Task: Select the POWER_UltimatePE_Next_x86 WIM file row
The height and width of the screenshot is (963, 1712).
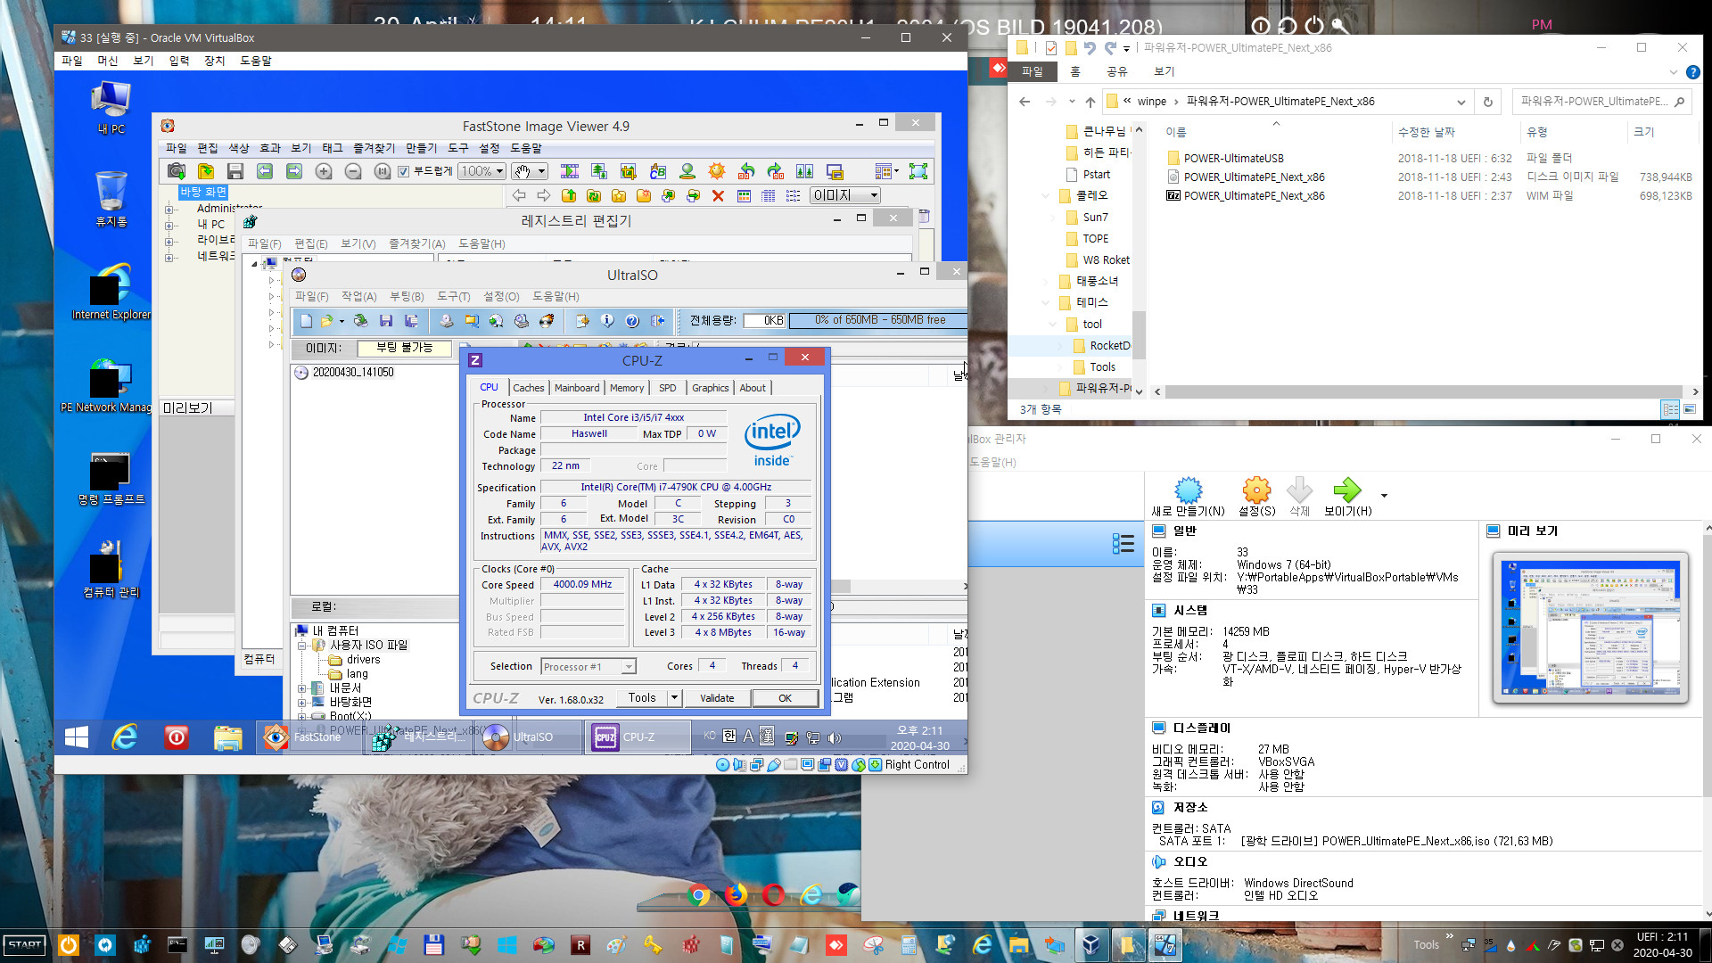Action: [x=1428, y=196]
